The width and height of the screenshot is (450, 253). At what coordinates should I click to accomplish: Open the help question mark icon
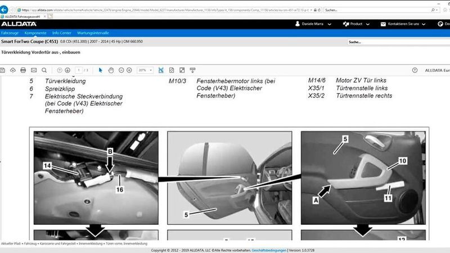415,70
